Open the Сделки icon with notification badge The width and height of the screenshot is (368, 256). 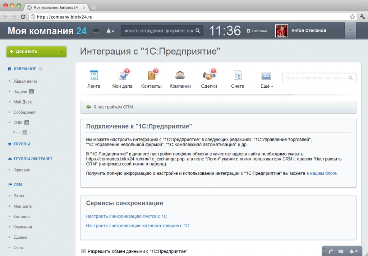tap(209, 76)
